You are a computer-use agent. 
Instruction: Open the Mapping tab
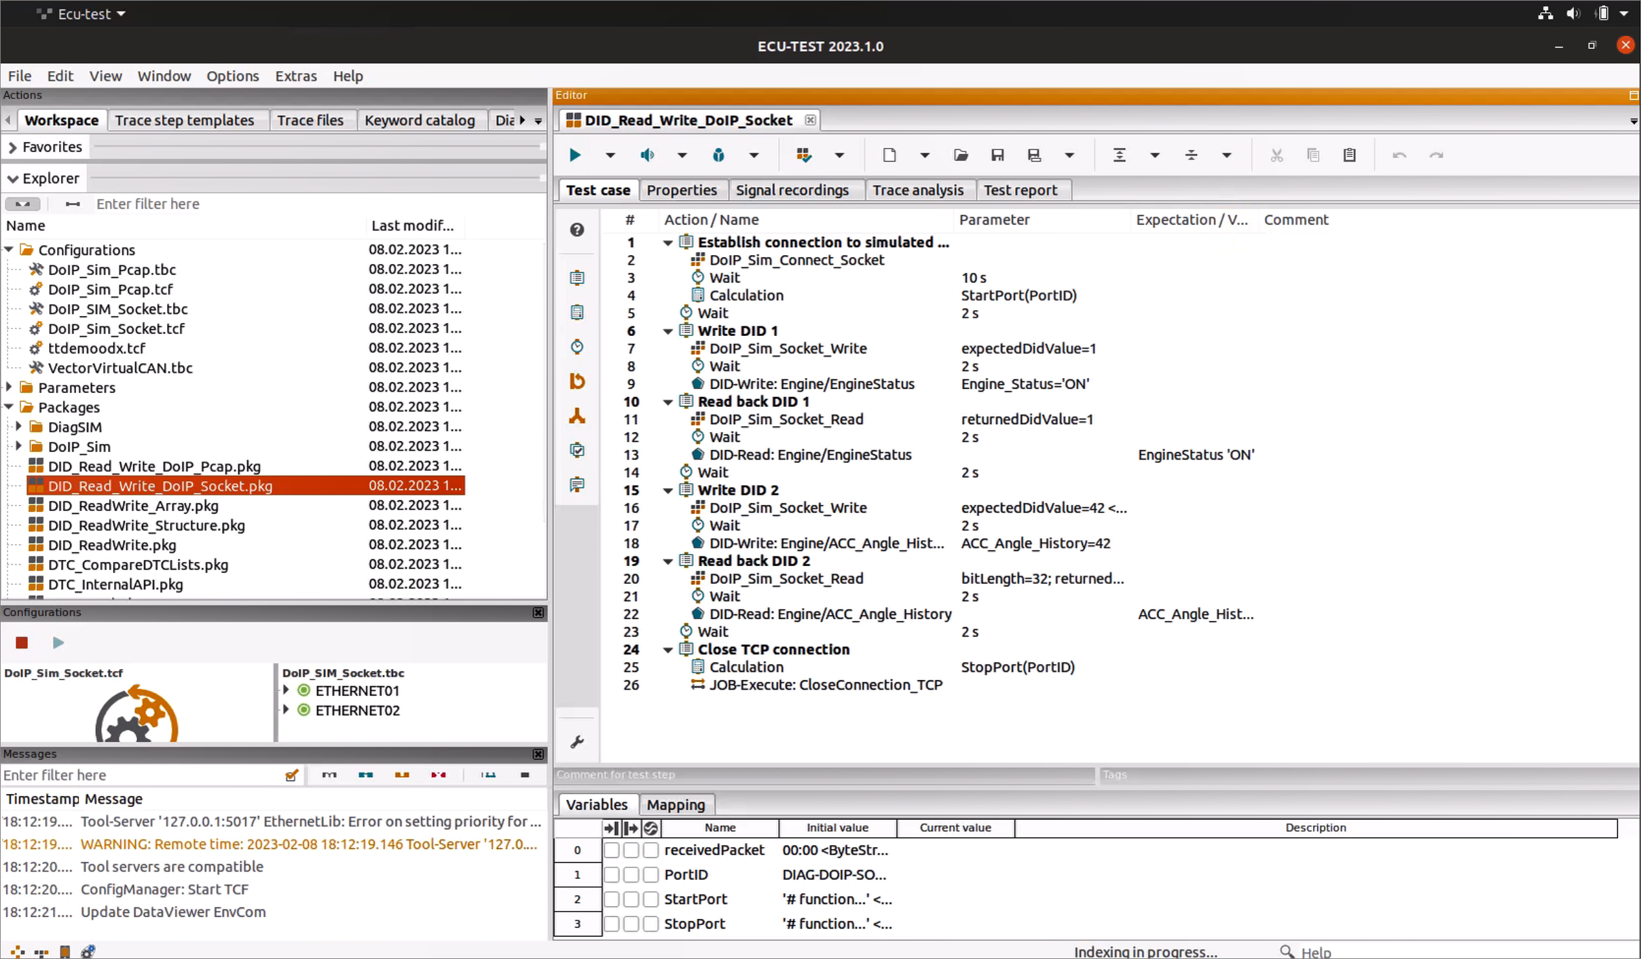675,805
